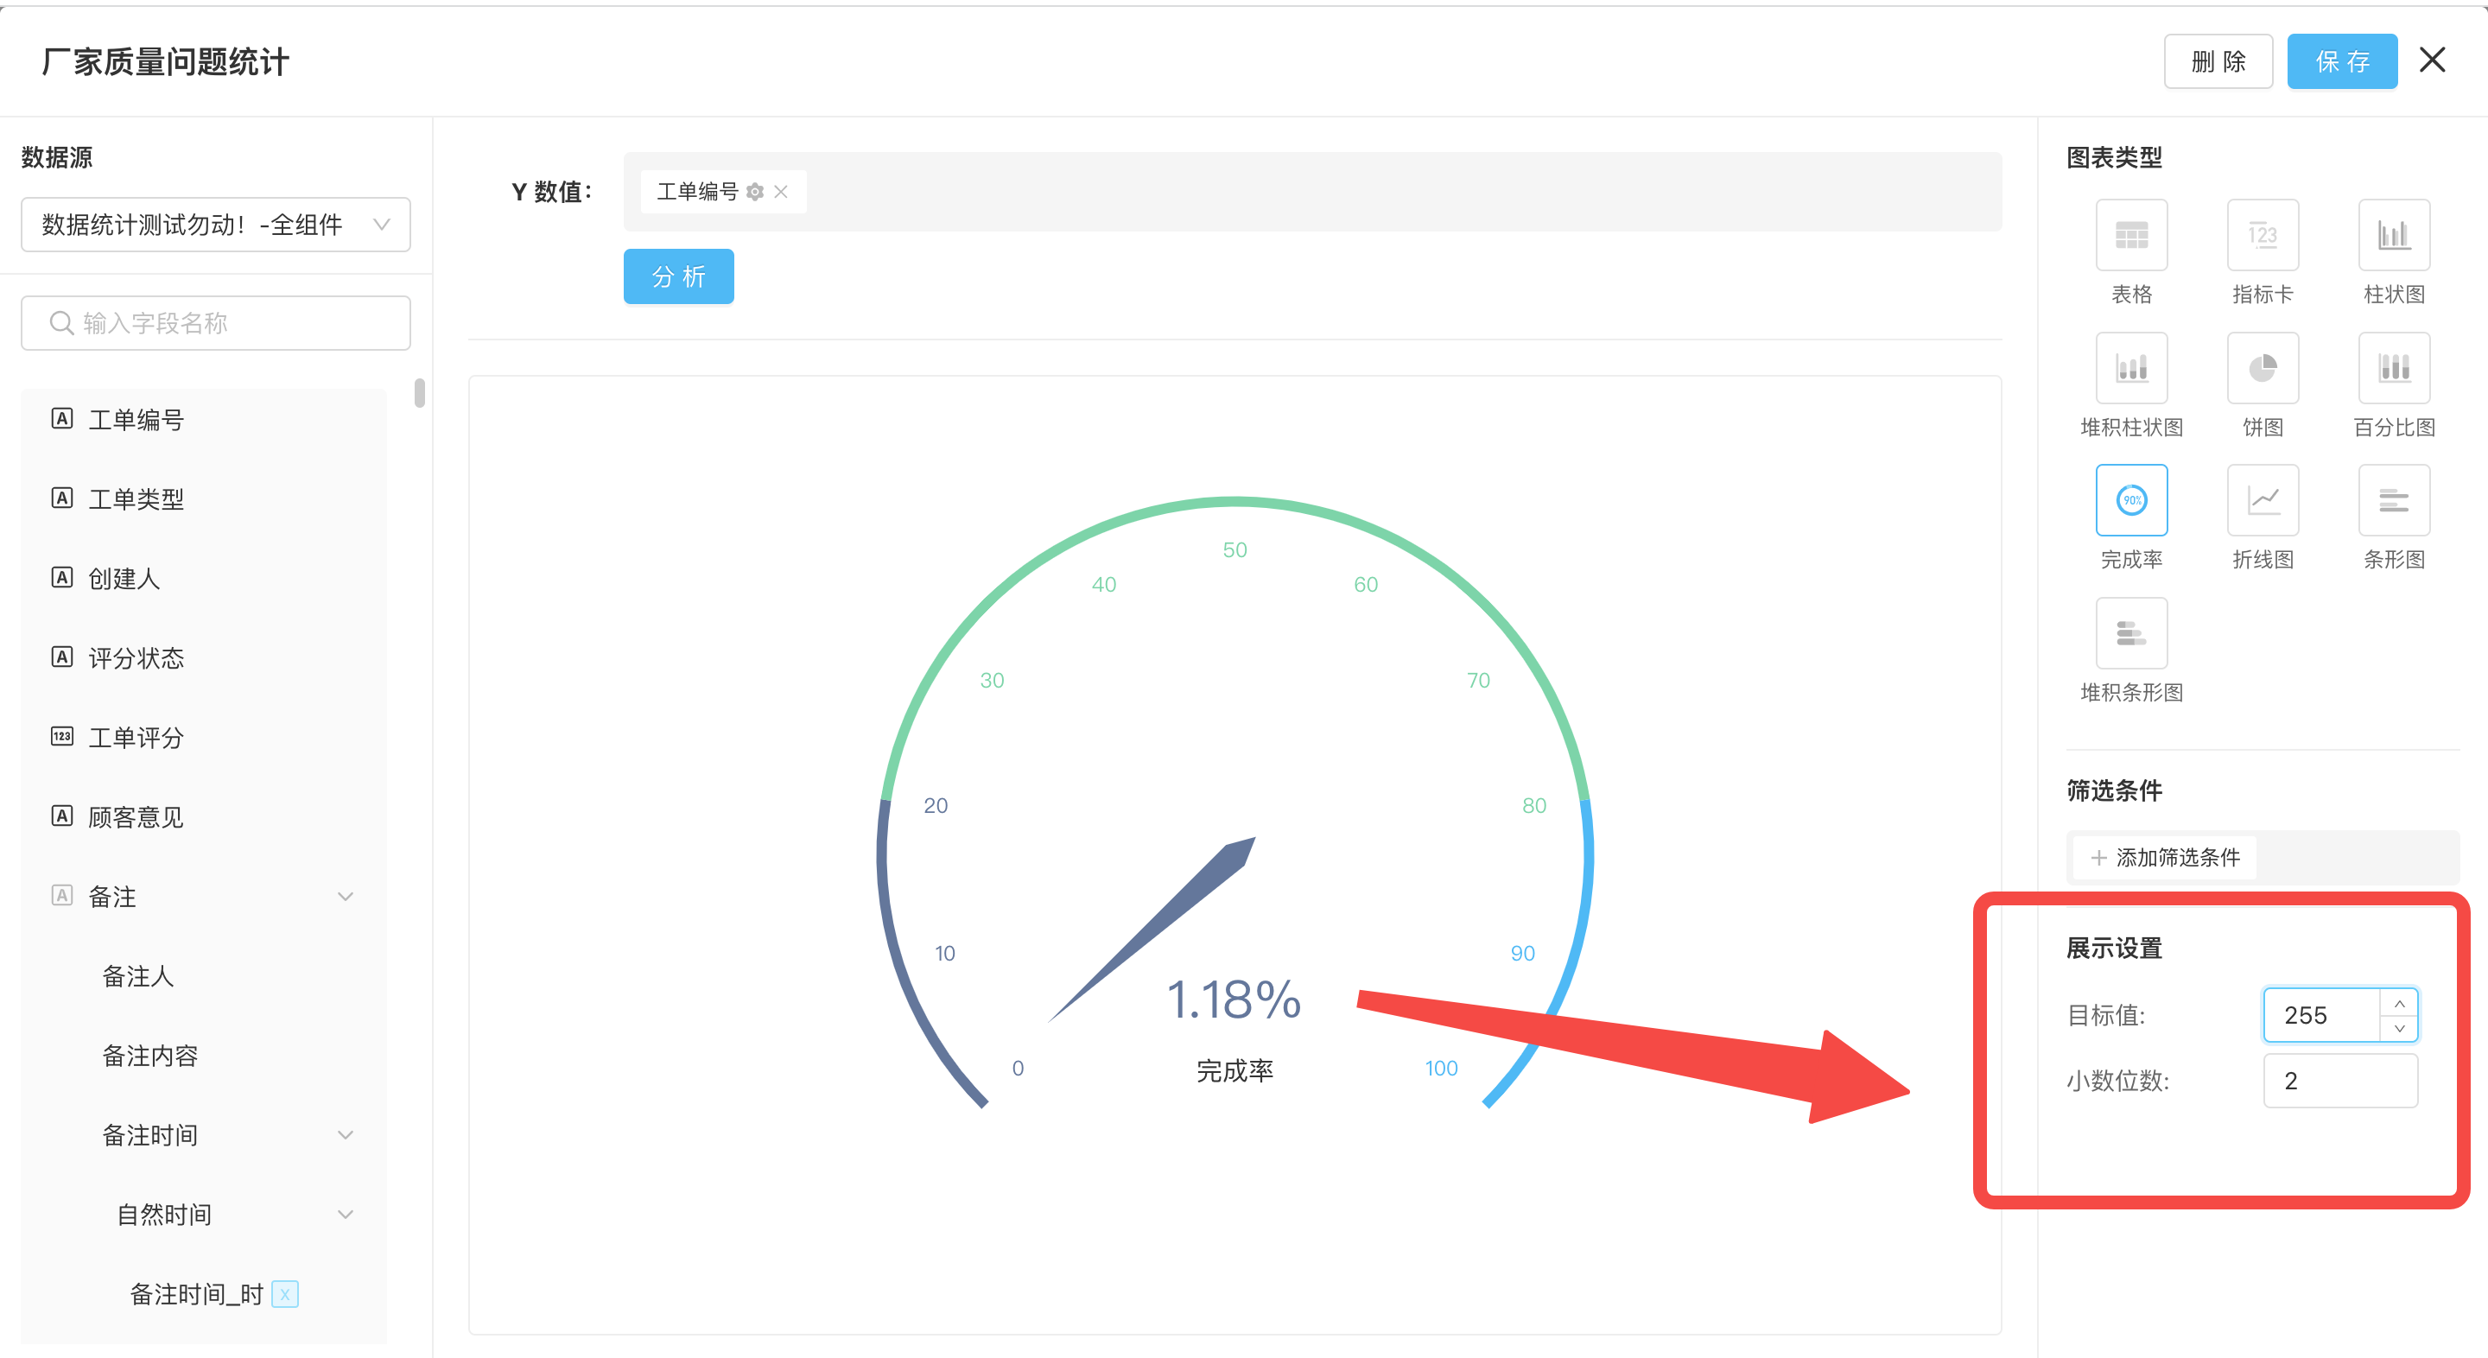The height and width of the screenshot is (1358, 2488).
Task: Click the number-type icon beside 工单评分 field
Action: pos(62,736)
